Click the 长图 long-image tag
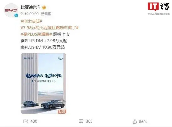The height and width of the screenshot is (127, 172). pyautogui.click(x=62, y=112)
